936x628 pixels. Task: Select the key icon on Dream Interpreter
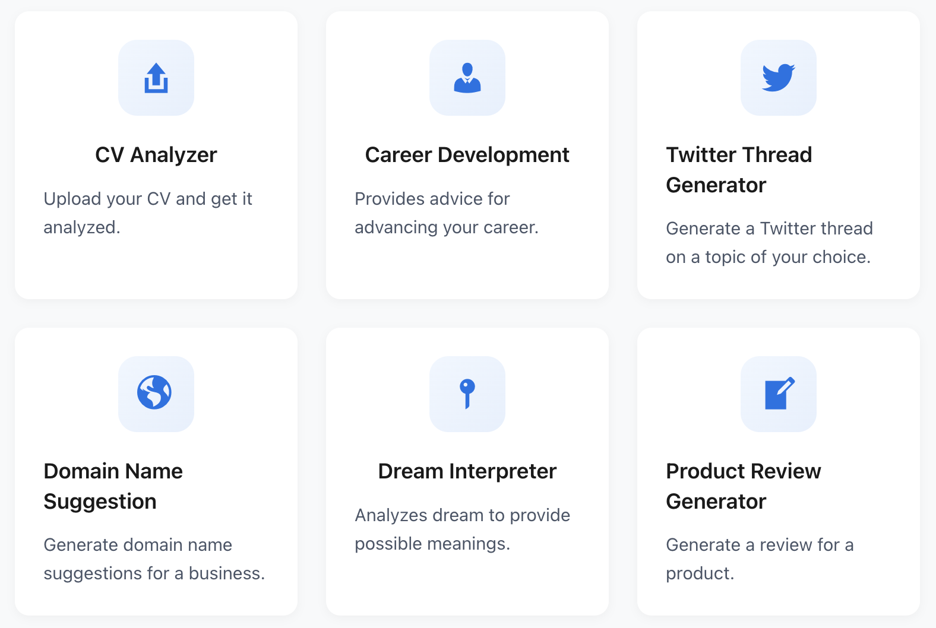click(467, 394)
